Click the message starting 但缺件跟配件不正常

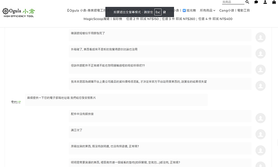click(x=160, y=68)
